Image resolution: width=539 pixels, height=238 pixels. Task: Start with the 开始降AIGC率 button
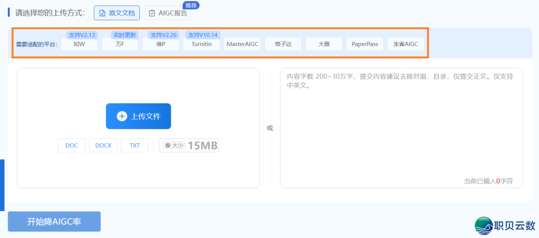click(x=54, y=222)
